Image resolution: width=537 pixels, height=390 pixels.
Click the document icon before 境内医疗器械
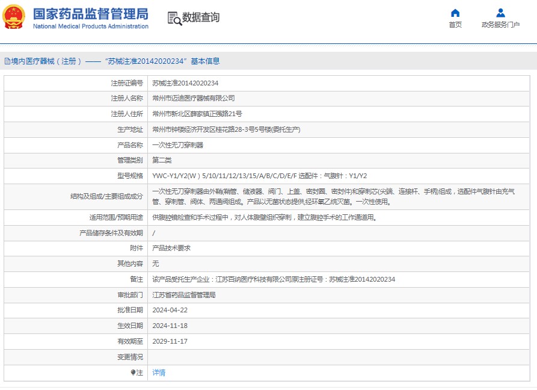click(7, 61)
